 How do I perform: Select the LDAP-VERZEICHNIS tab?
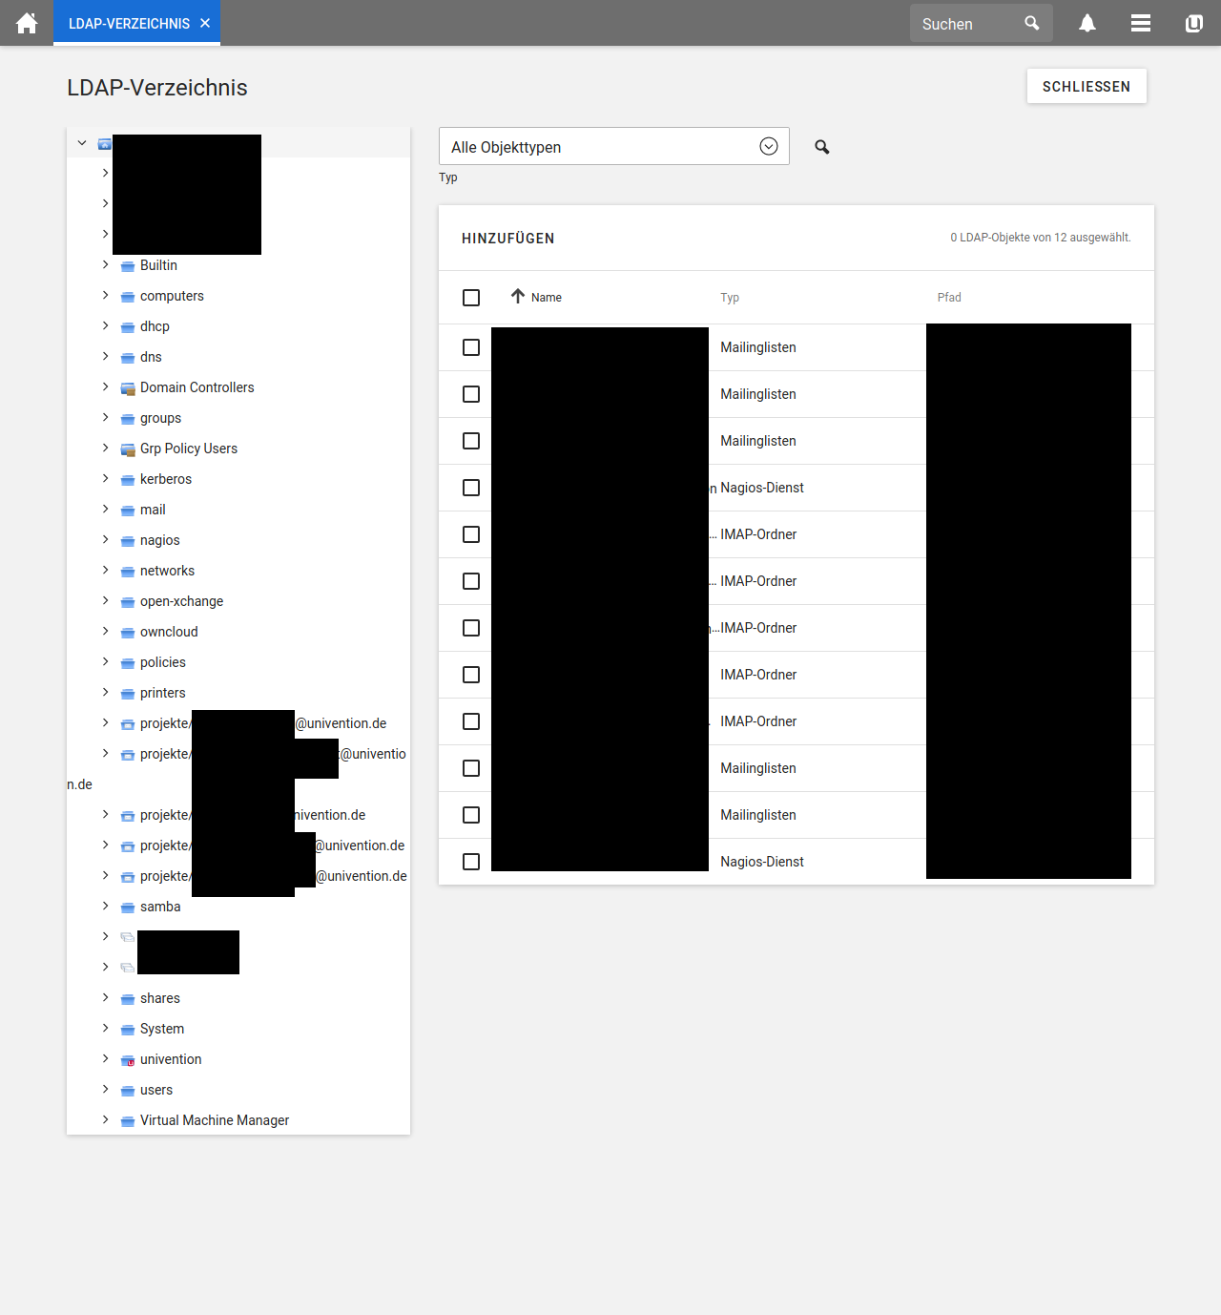click(129, 23)
